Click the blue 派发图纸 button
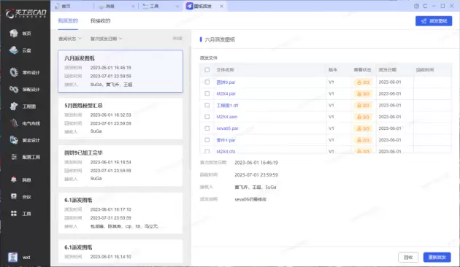The image size is (460, 267). tap(434, 21)
